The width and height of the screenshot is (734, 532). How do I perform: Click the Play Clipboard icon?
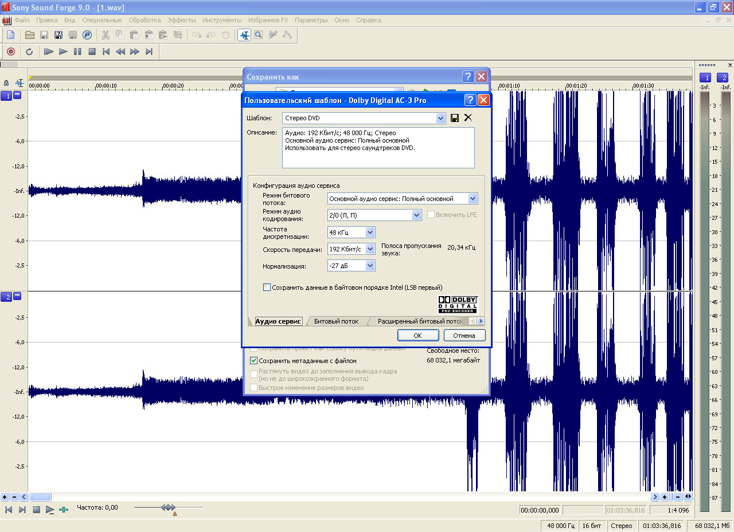(x=163, y=35)
